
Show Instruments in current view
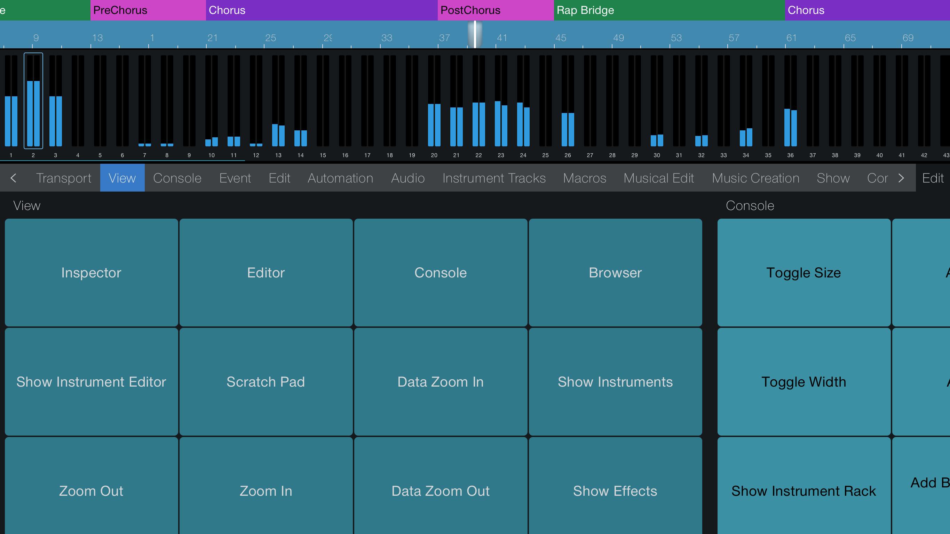point(615,381)
